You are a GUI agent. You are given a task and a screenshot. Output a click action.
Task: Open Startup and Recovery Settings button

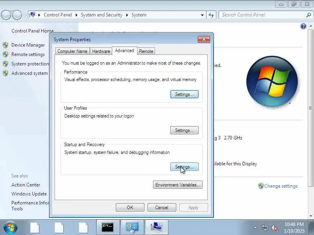coord(184,167)
